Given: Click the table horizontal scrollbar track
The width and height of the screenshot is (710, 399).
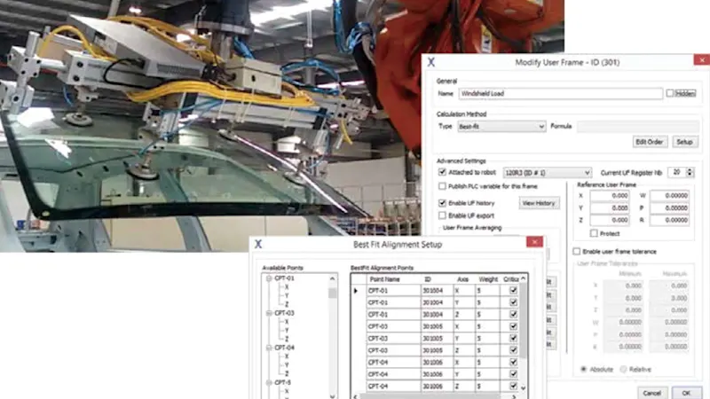Looking at the screenshot, I should point(435,396).
